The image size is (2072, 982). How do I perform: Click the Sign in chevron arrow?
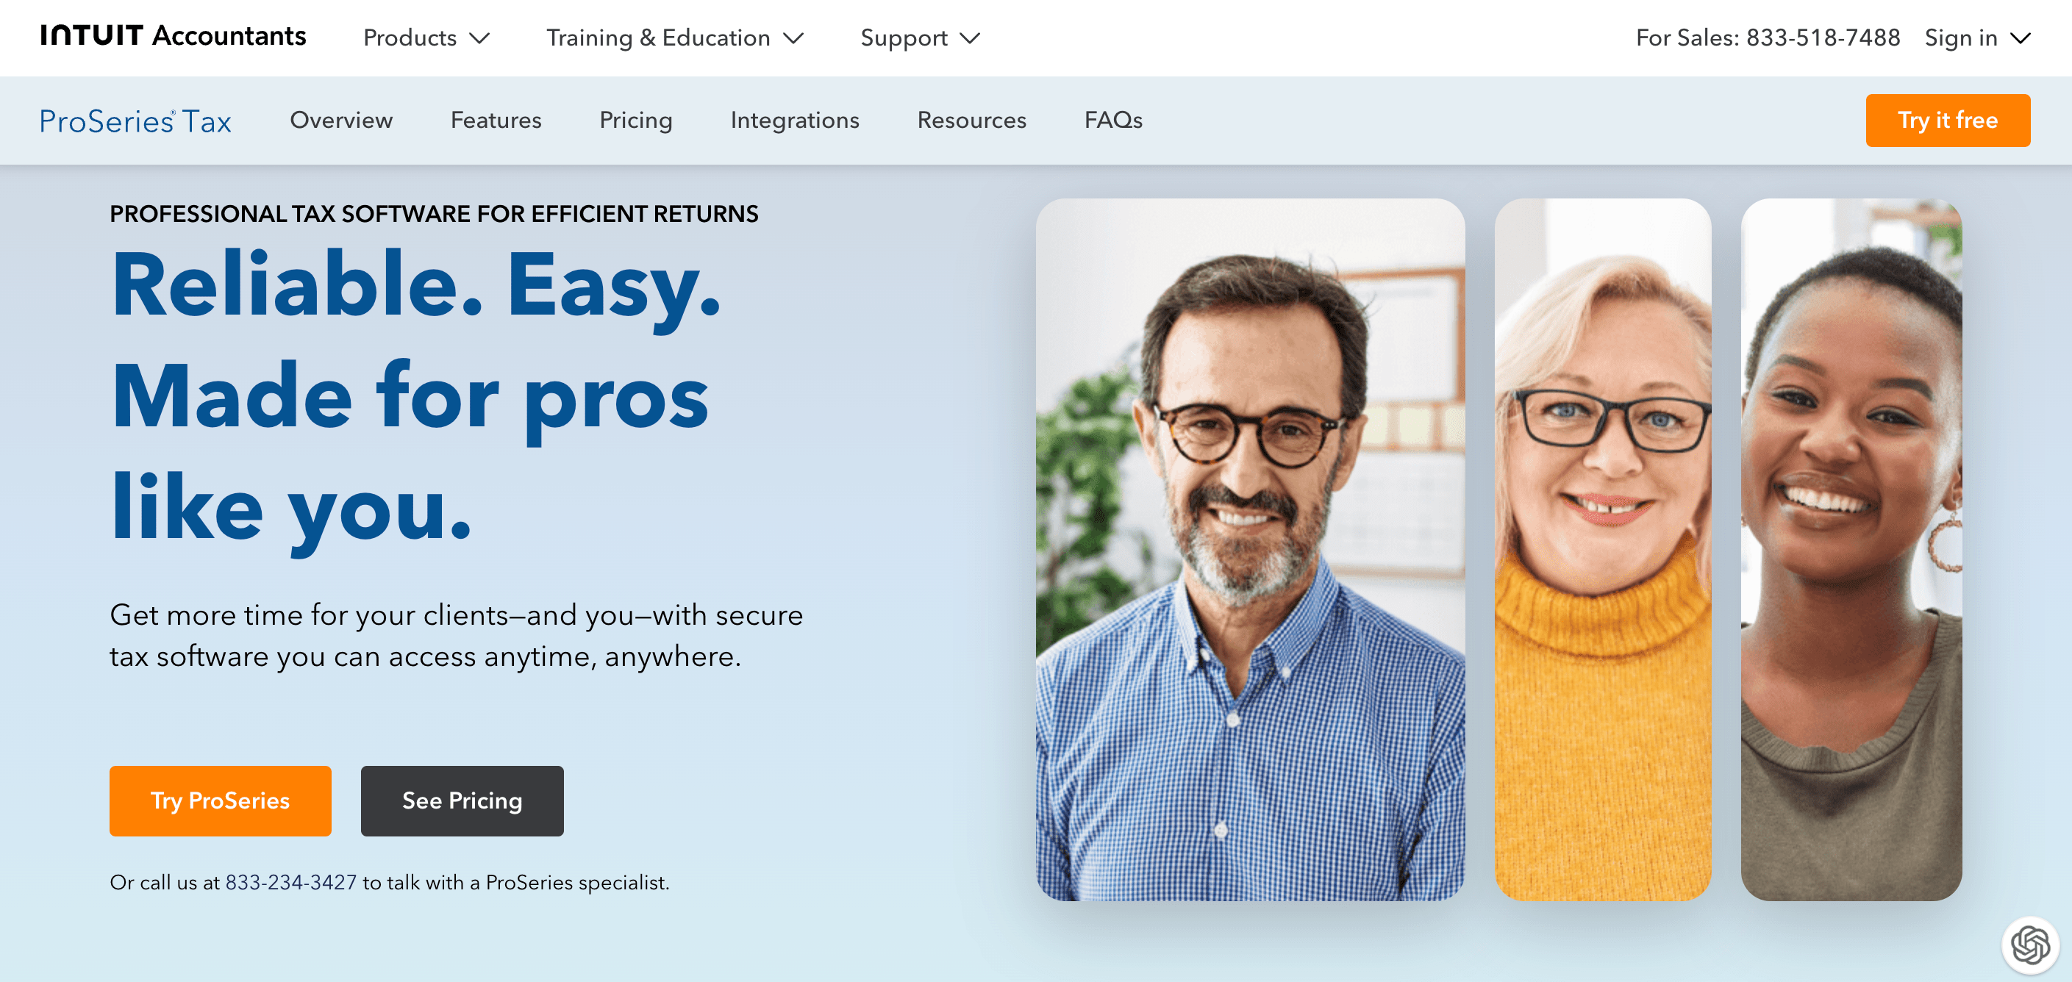pos(2021,37)
